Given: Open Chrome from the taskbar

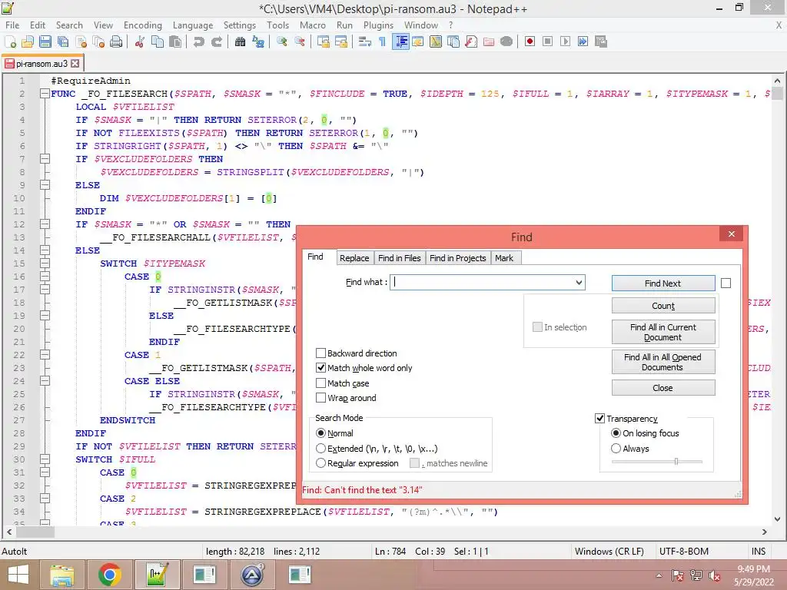Looking at the screenshot, I should point(109,575).
